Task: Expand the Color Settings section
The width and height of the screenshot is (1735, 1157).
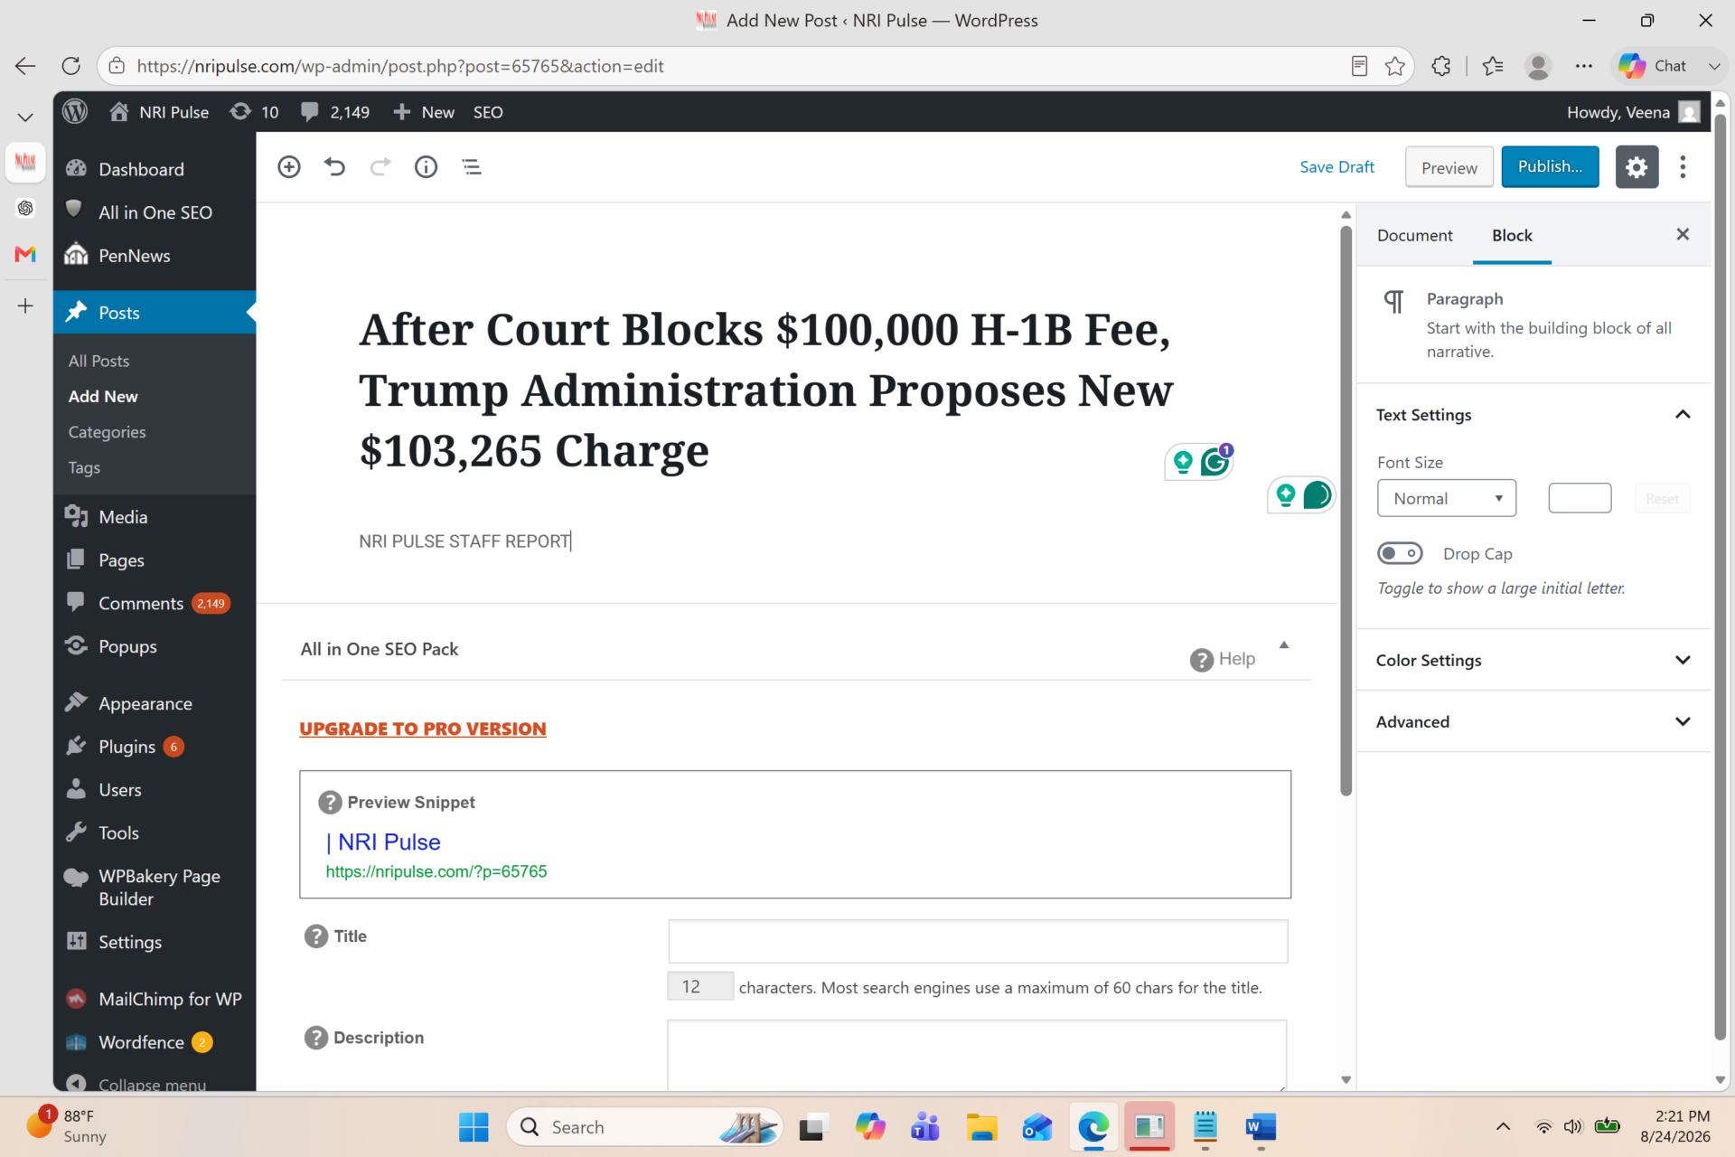Action: (x=1683, y=661)
